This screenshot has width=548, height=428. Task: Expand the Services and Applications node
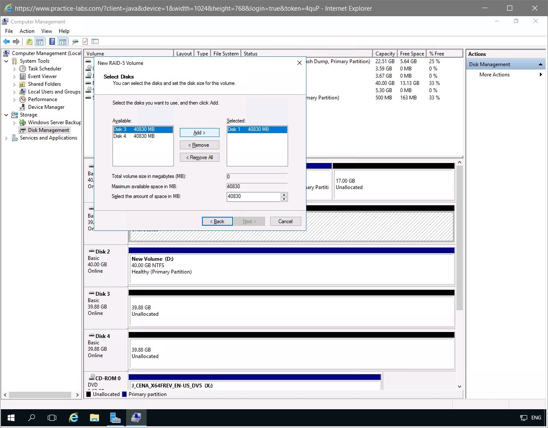(x=6, y=138)
